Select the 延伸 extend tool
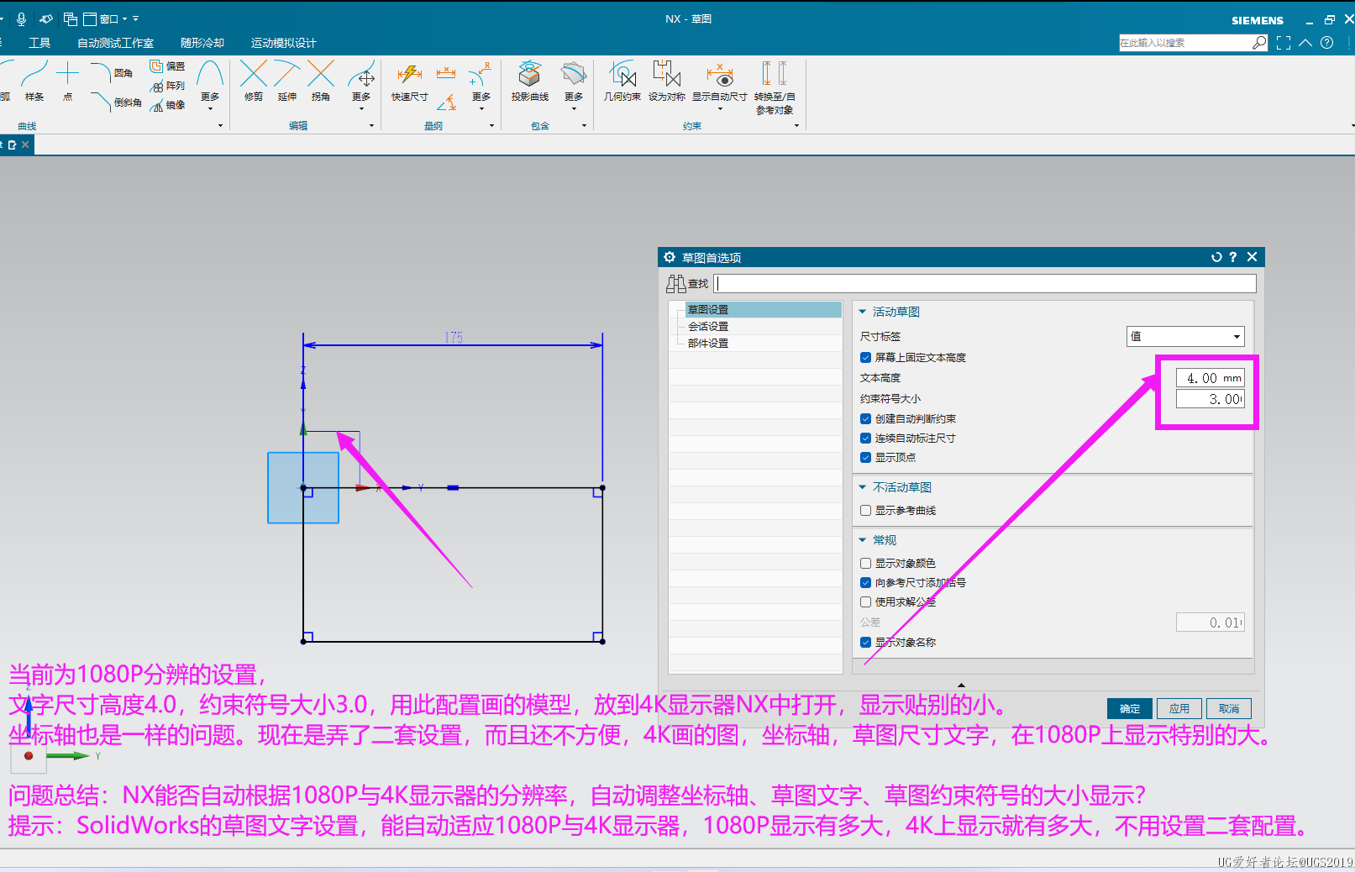The image size is (1355, 872). coord(287,81)
